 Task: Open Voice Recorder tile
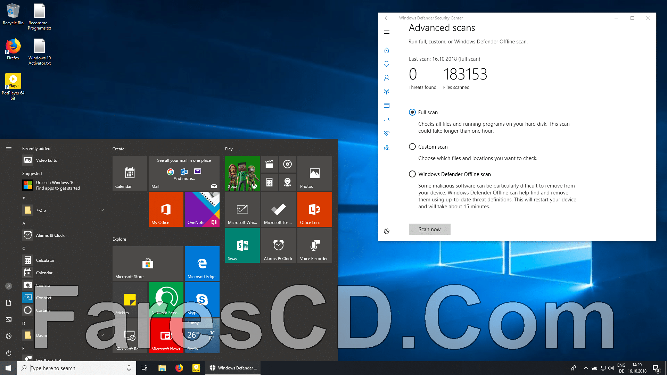click(315, 245)
